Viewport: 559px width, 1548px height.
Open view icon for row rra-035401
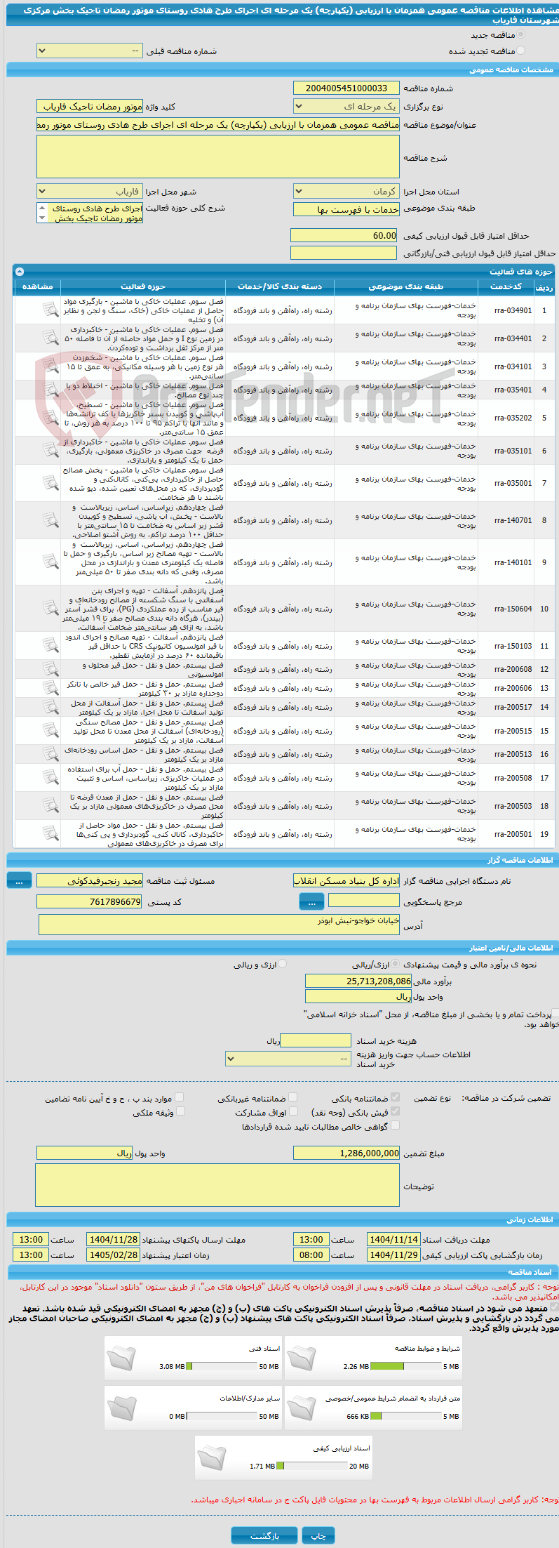click(x=50, y=390)
